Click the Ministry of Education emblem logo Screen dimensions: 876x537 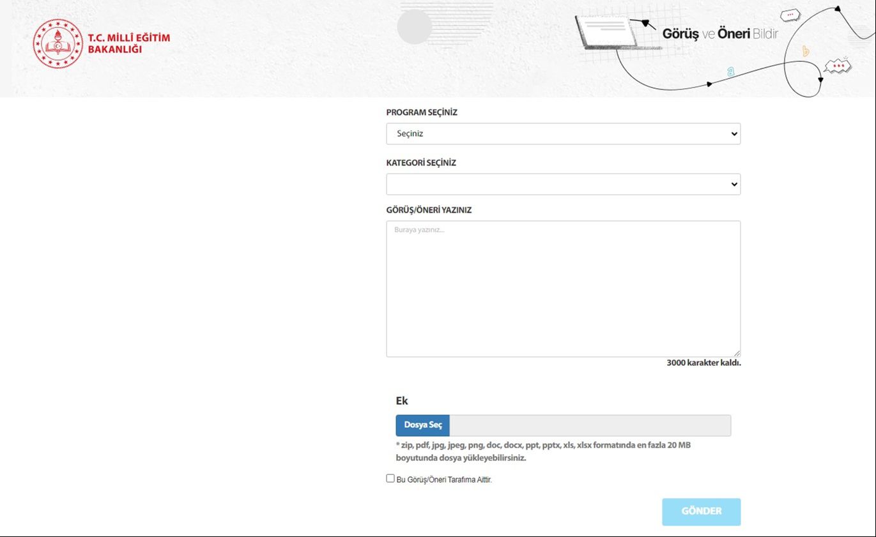click(x=58, y=43)
